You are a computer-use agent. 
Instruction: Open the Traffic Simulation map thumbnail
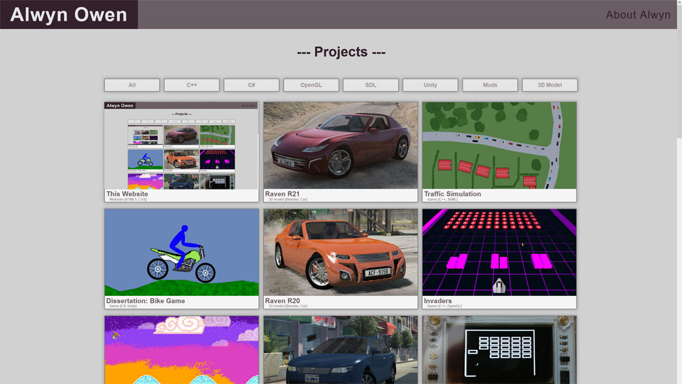pos(500,146)
